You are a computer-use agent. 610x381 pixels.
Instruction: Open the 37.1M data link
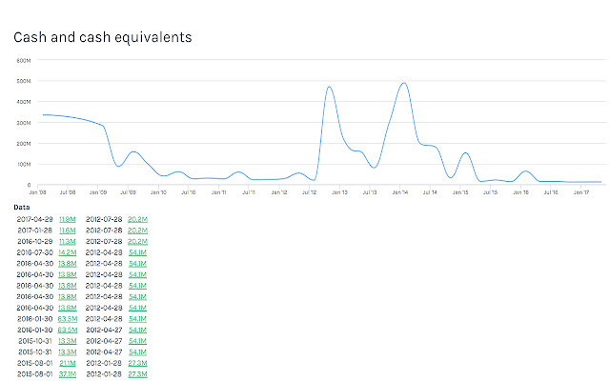(x=68, y=374)
